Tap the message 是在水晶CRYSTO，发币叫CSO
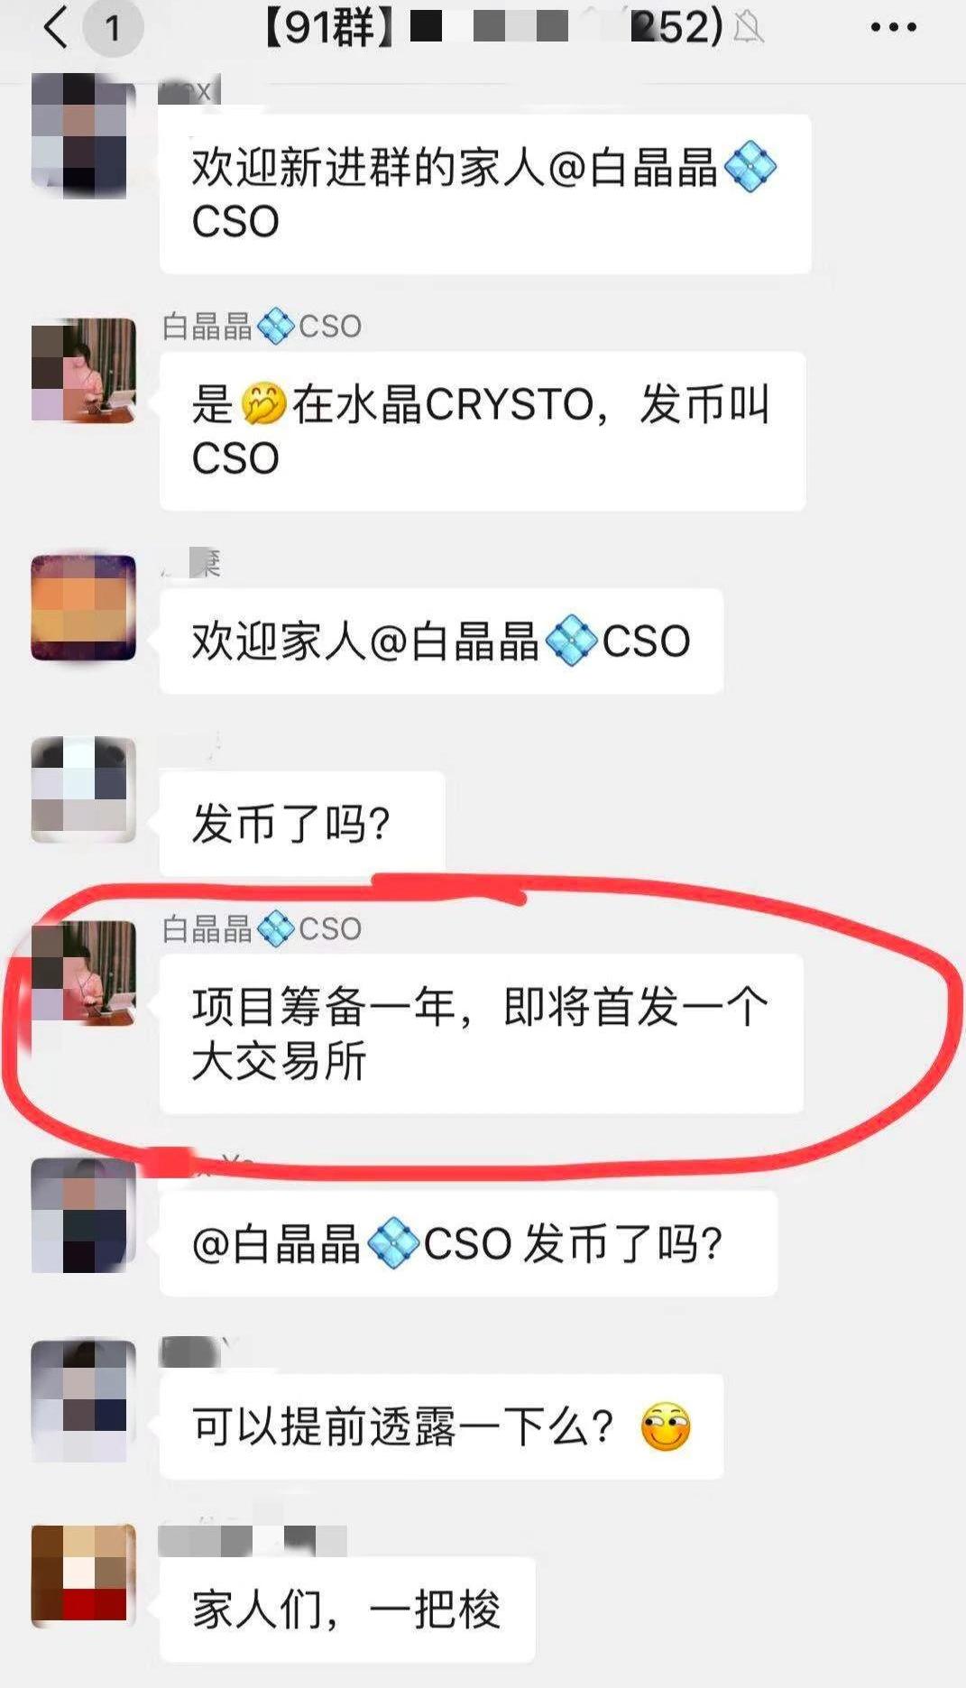966x1688 pixels. tap(483, 431)
